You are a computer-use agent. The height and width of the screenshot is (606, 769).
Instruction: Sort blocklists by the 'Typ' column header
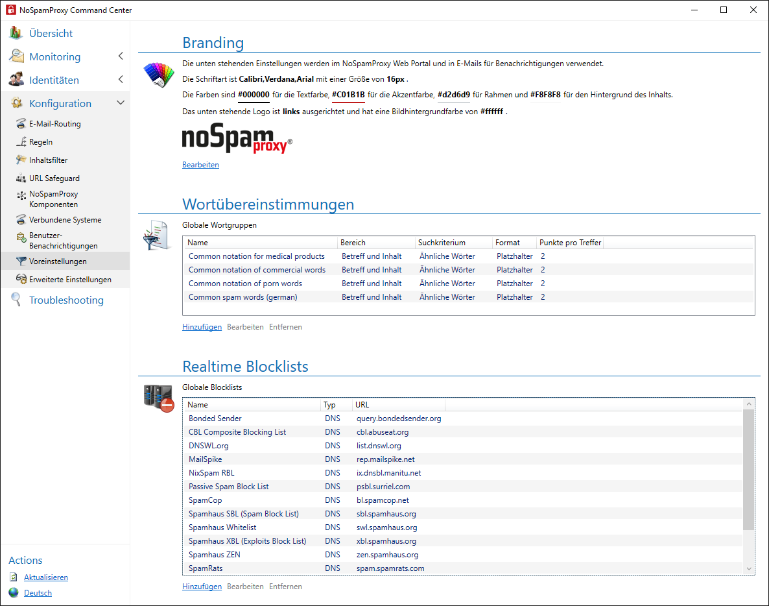point(336,405)
